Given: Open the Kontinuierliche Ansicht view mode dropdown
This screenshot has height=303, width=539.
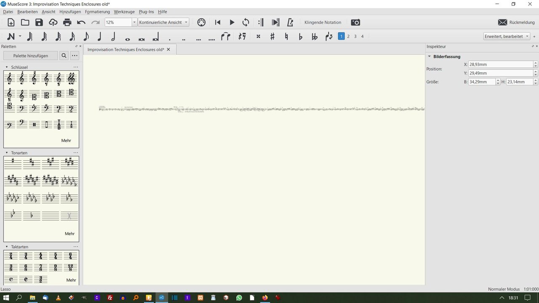Looking at the screenshot, I should pos(164,22).
